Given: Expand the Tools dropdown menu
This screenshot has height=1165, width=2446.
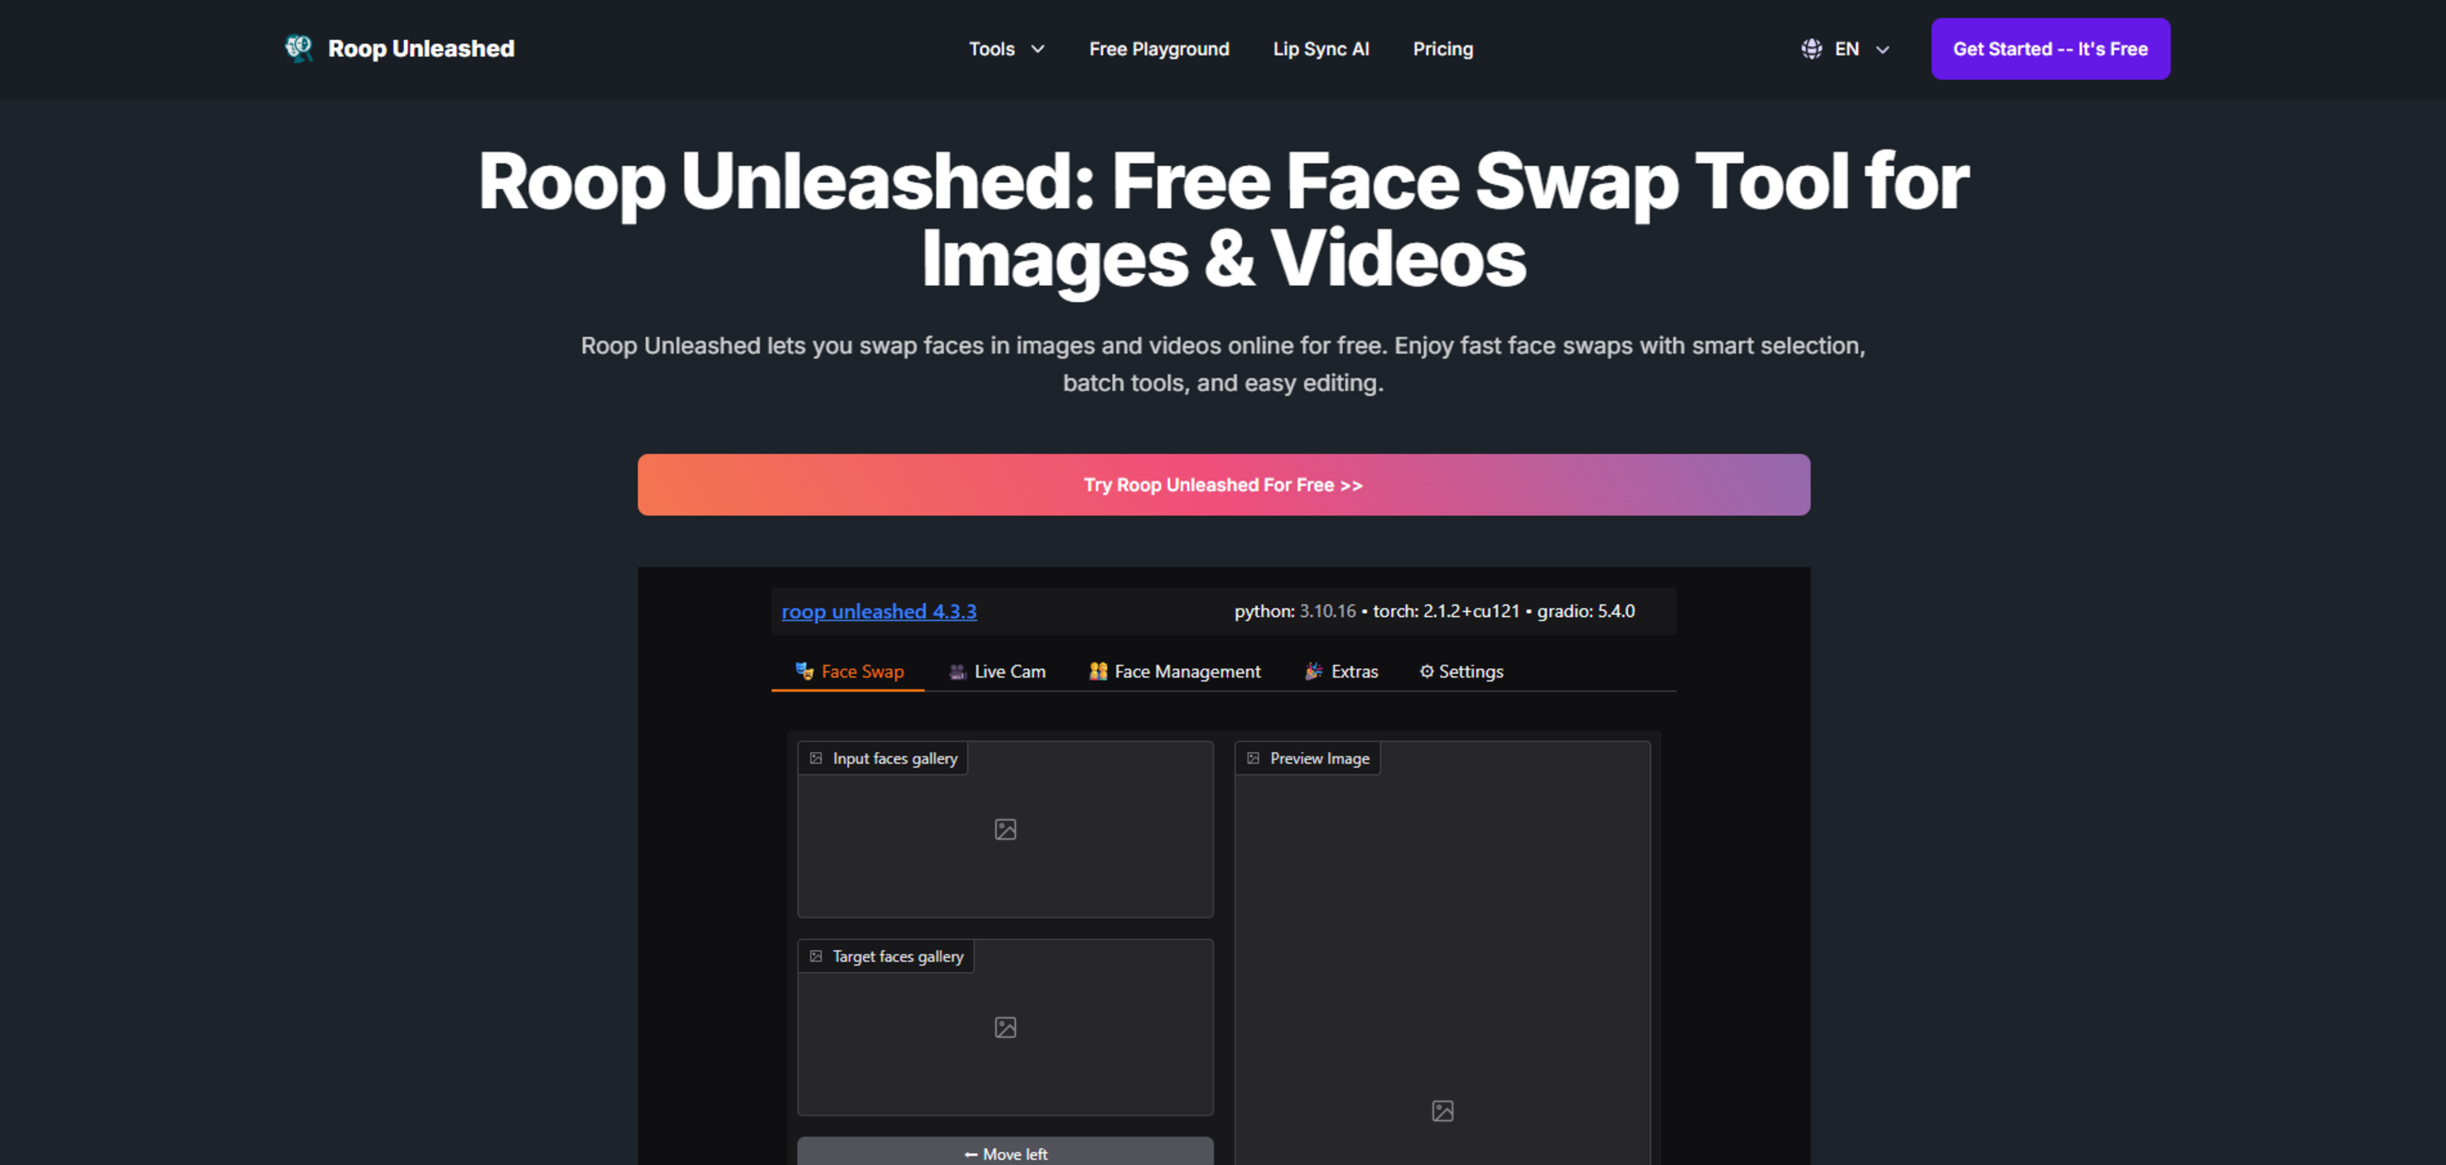Looking at the screenshot, I should point(1006,48).
